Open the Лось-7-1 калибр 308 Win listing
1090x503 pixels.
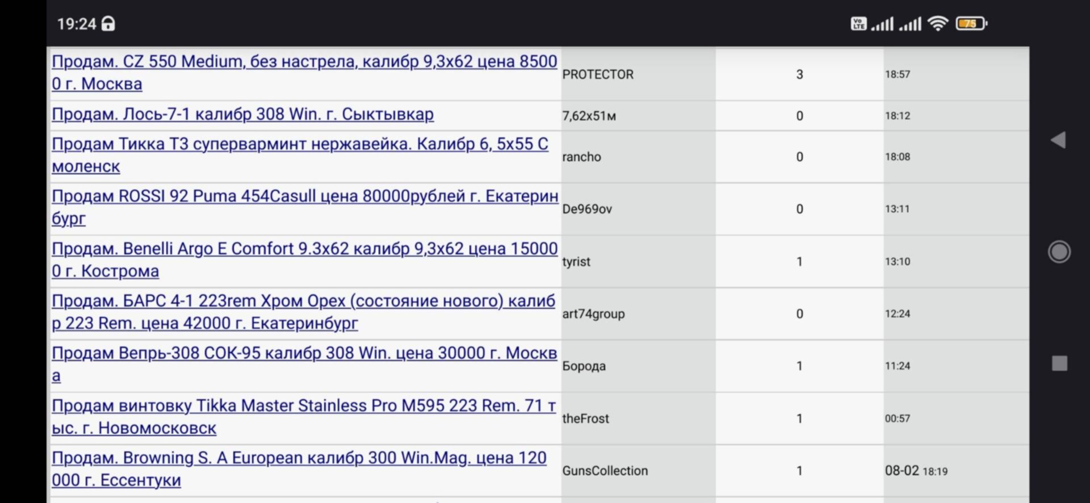coord(242,114)
